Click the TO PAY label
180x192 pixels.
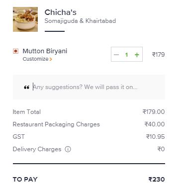pyautogui.click(x=25, y=180)
